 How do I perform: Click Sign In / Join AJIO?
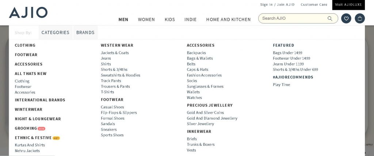(x=277, y=5)
